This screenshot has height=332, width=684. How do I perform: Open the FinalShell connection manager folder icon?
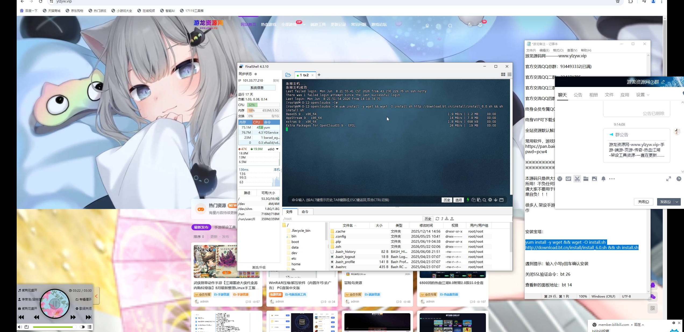point(288,75)
